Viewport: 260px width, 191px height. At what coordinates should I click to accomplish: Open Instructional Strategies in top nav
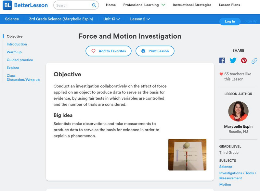tap(192, 5)
